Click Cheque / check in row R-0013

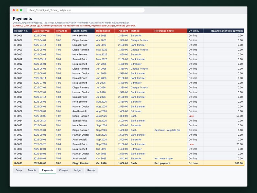click(141, 69)
